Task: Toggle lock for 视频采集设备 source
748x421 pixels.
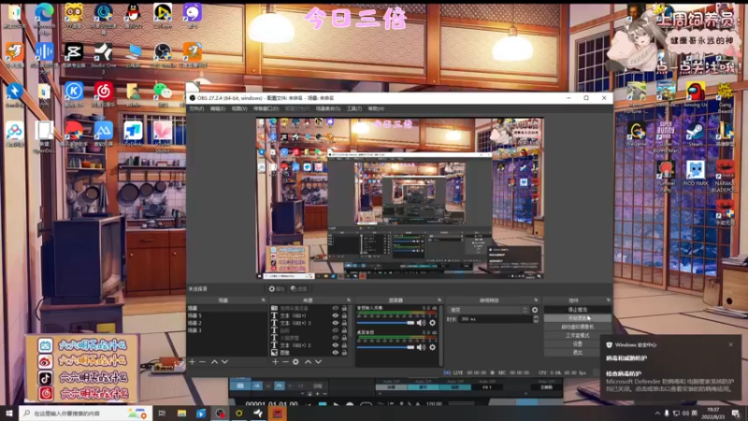Action: pyautogui.click(x=344, y=309)
